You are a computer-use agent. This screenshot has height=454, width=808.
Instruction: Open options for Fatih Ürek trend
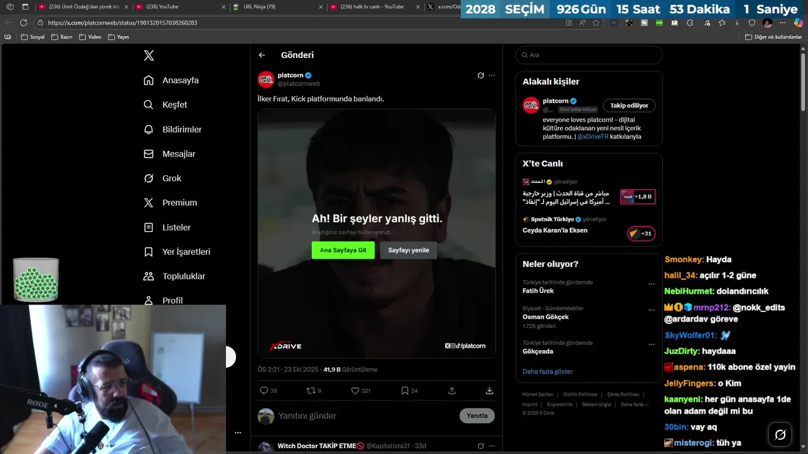click(651, 284)
